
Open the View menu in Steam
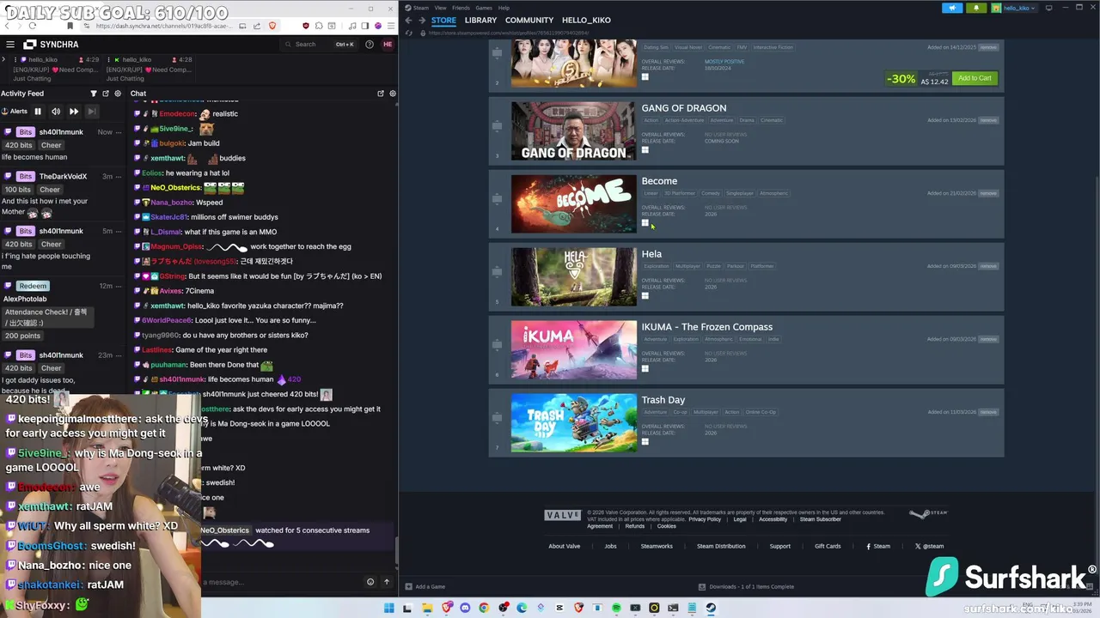click(440, 8)
